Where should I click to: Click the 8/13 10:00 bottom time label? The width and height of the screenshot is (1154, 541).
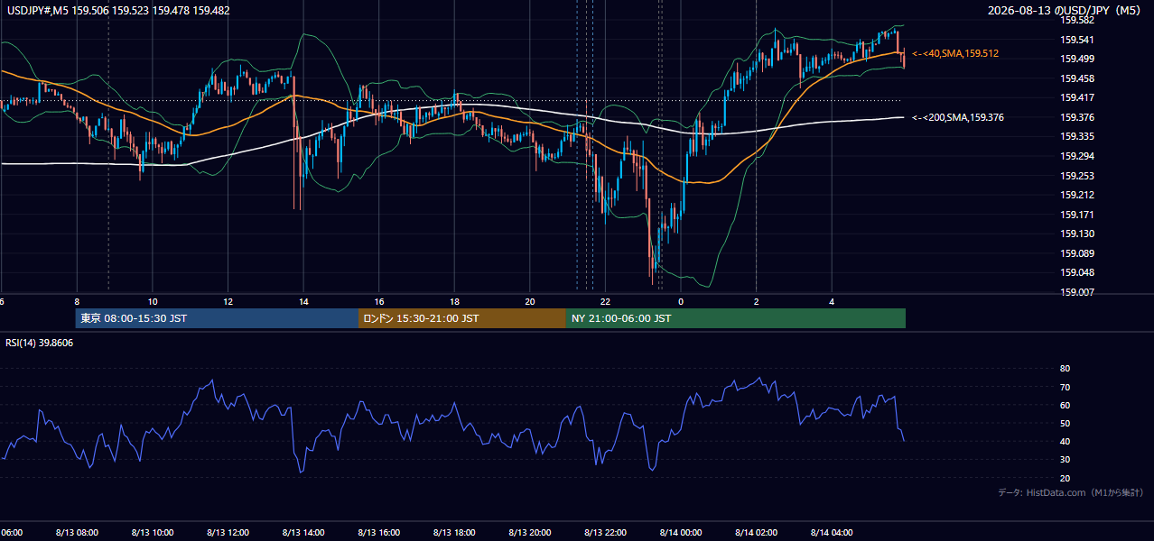point(152,532)
